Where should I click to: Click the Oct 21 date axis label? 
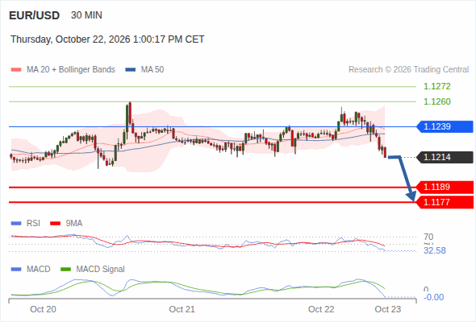coord(182,310)
